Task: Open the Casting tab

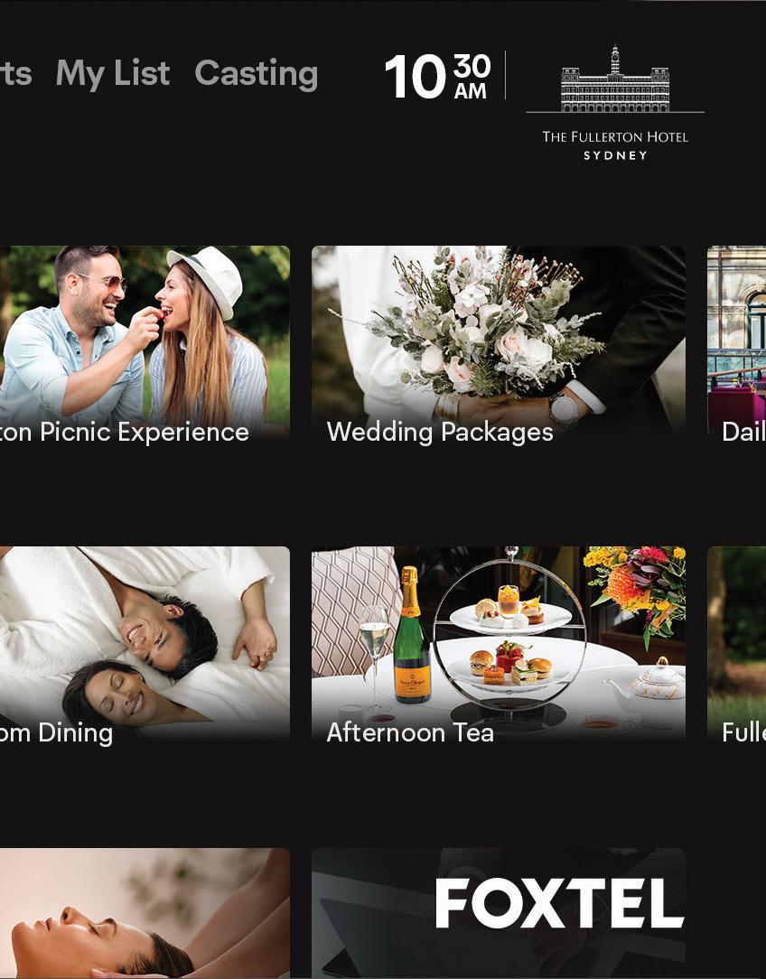Action: click(257, 74)
